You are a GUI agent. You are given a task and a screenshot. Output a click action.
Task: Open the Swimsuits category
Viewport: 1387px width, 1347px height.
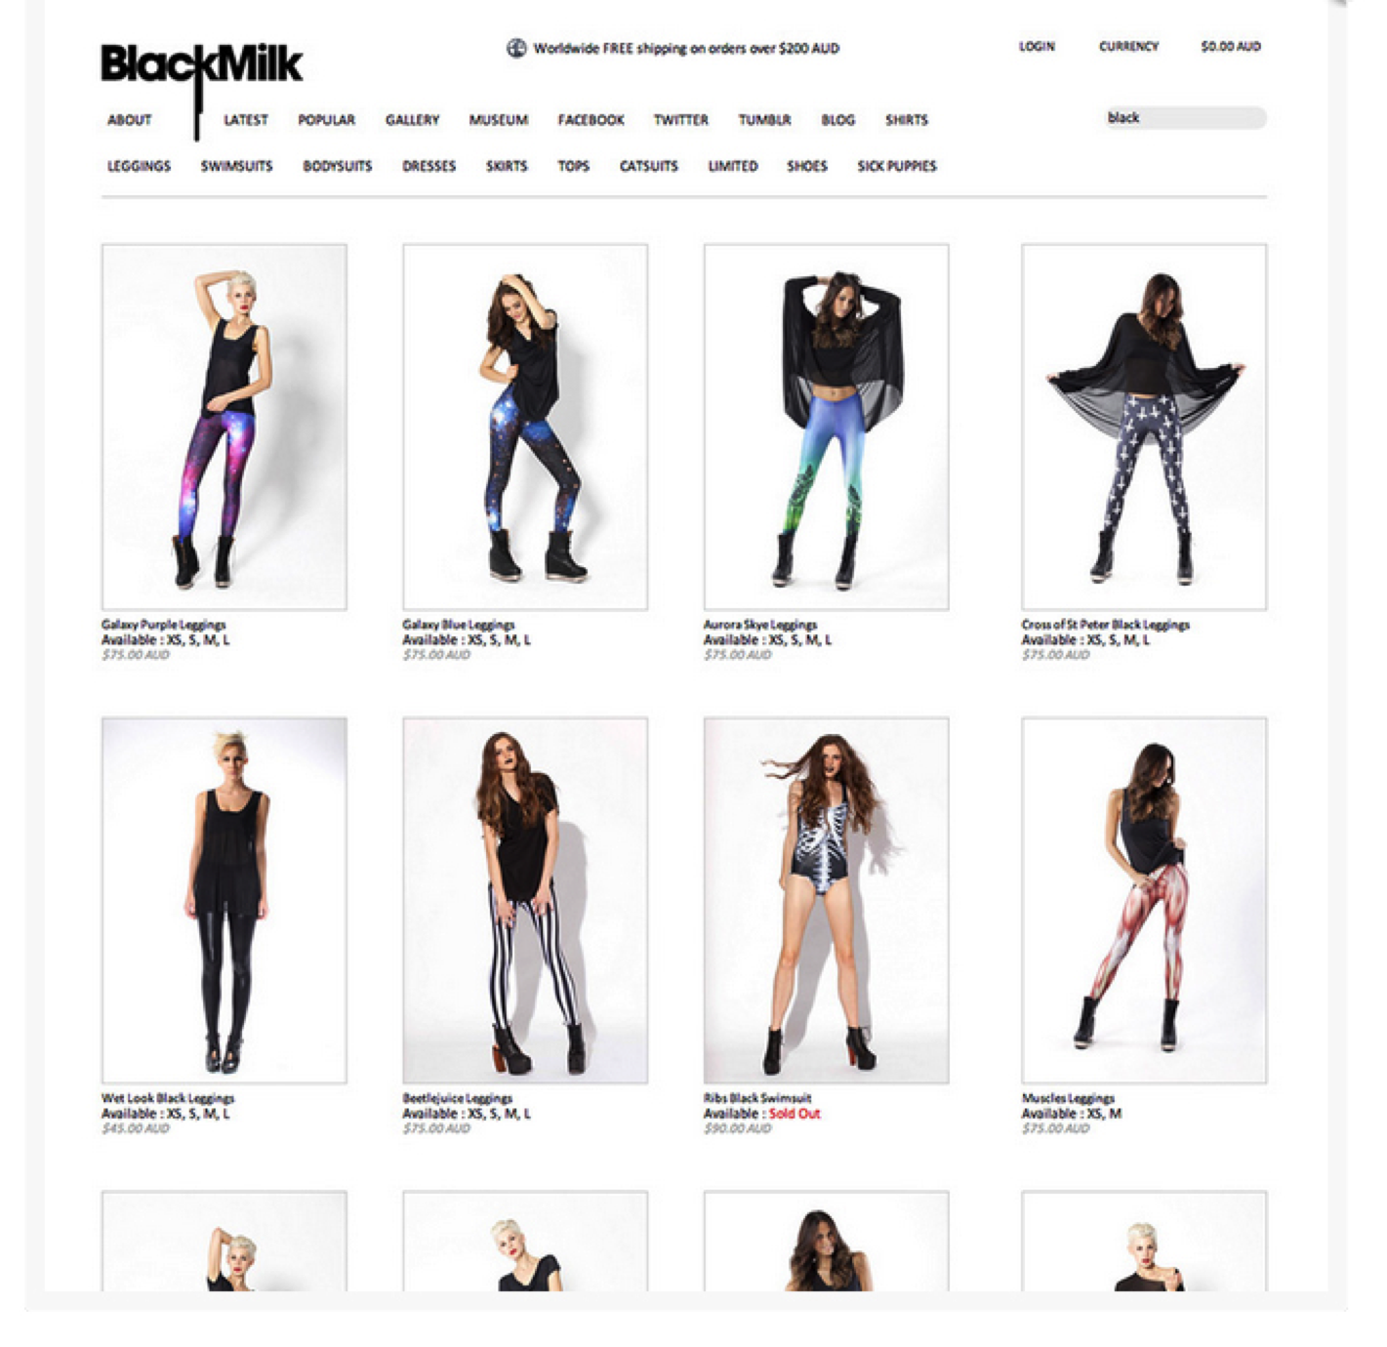(x=236, y=166)
